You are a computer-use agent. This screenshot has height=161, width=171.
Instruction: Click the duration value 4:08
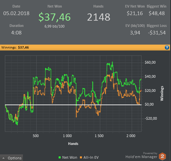pos(16,33)
